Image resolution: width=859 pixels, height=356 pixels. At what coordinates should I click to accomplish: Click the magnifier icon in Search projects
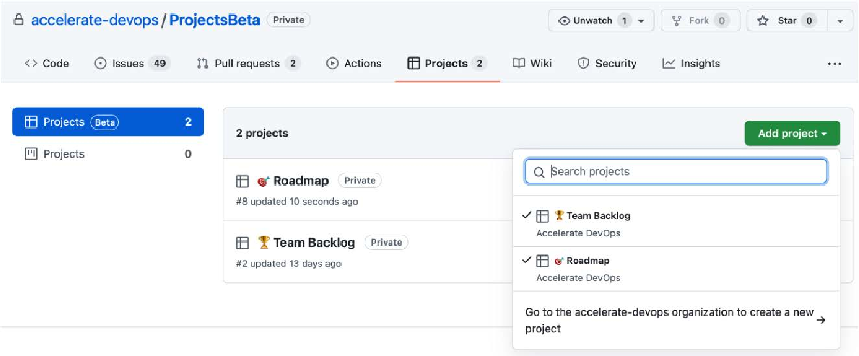click(539, 172)
